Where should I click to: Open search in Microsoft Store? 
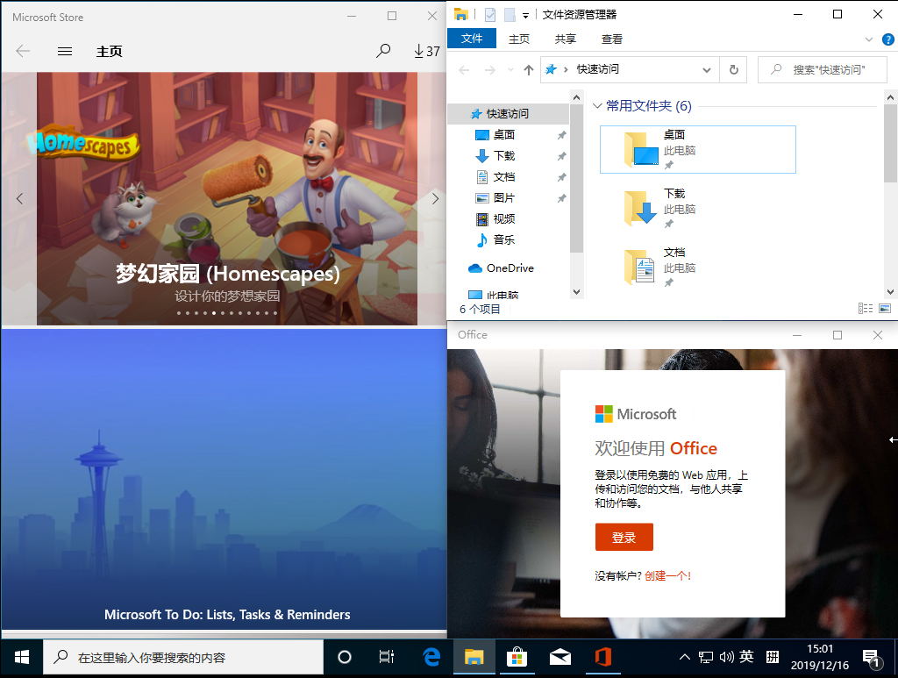click(x=383, y=52)
